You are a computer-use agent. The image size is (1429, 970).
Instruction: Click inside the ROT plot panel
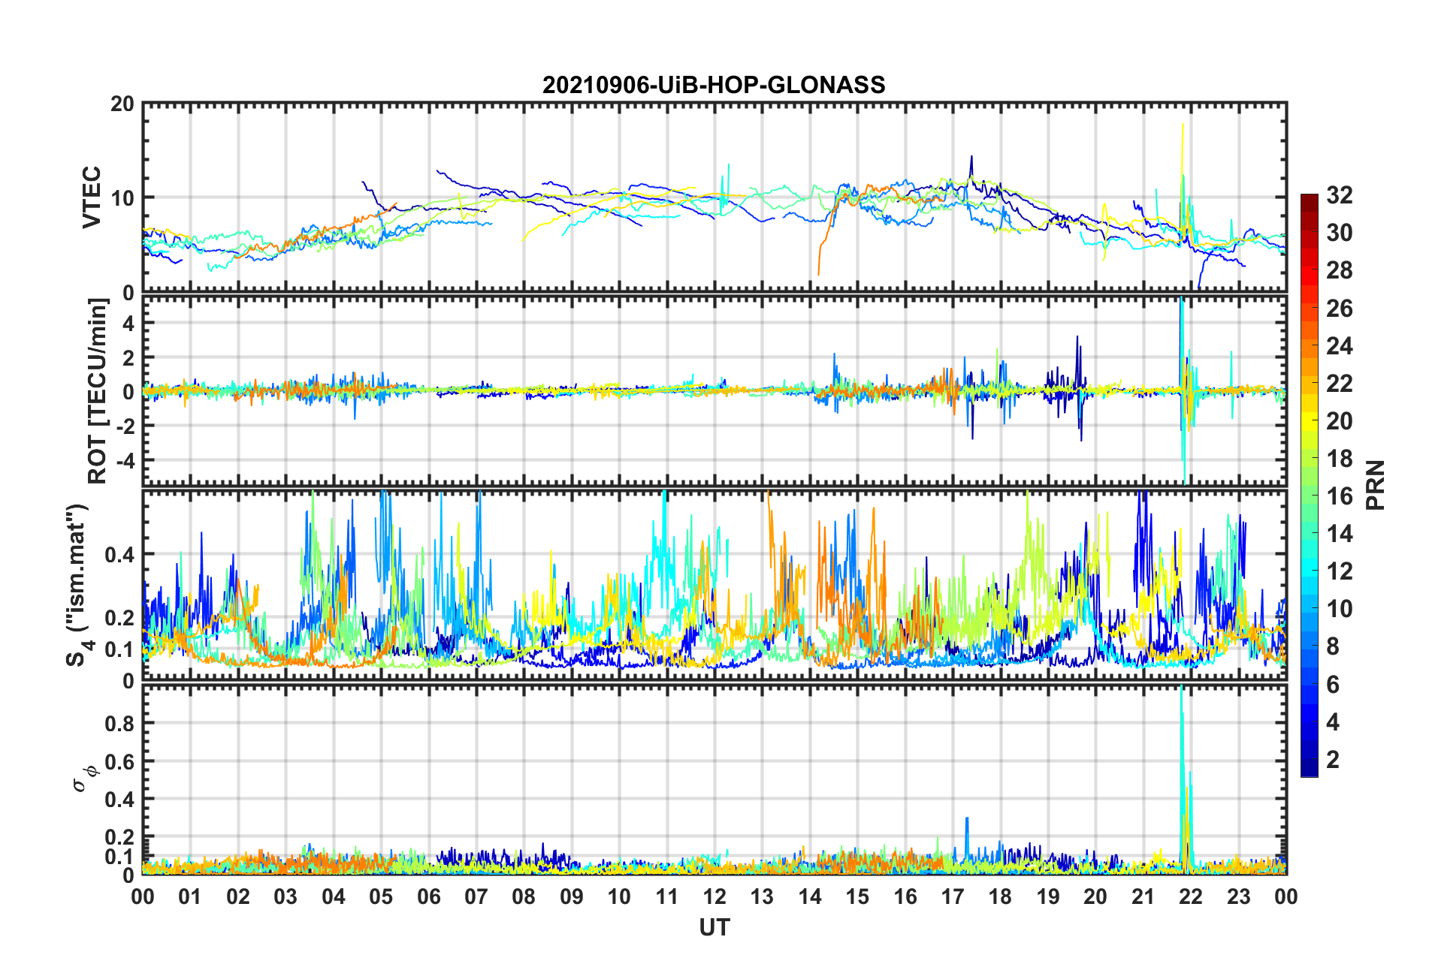pos(714,391)
